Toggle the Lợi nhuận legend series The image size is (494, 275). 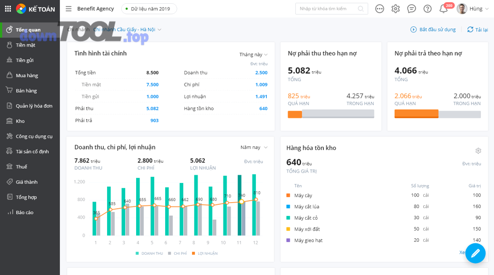click(205, 254)
